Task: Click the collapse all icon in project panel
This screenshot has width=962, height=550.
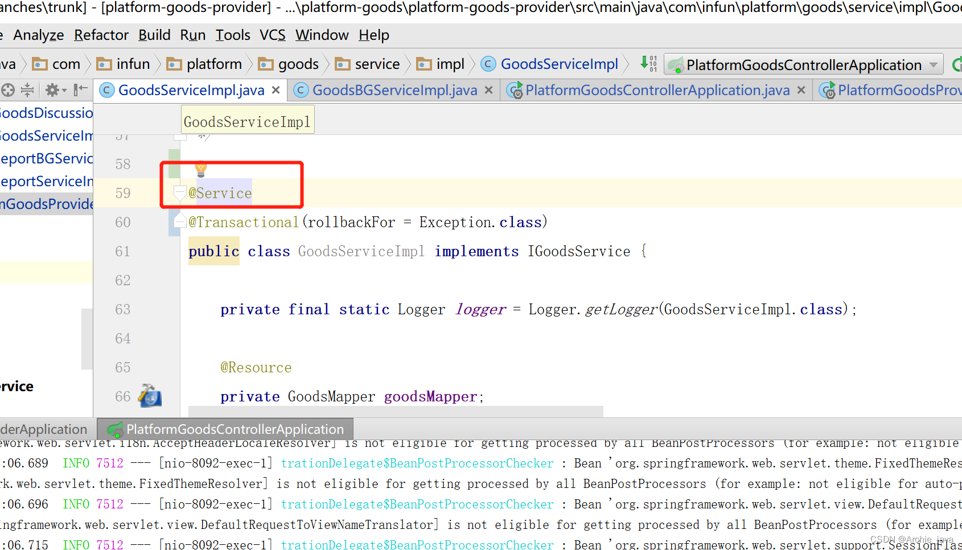Action: pos(27,90)
